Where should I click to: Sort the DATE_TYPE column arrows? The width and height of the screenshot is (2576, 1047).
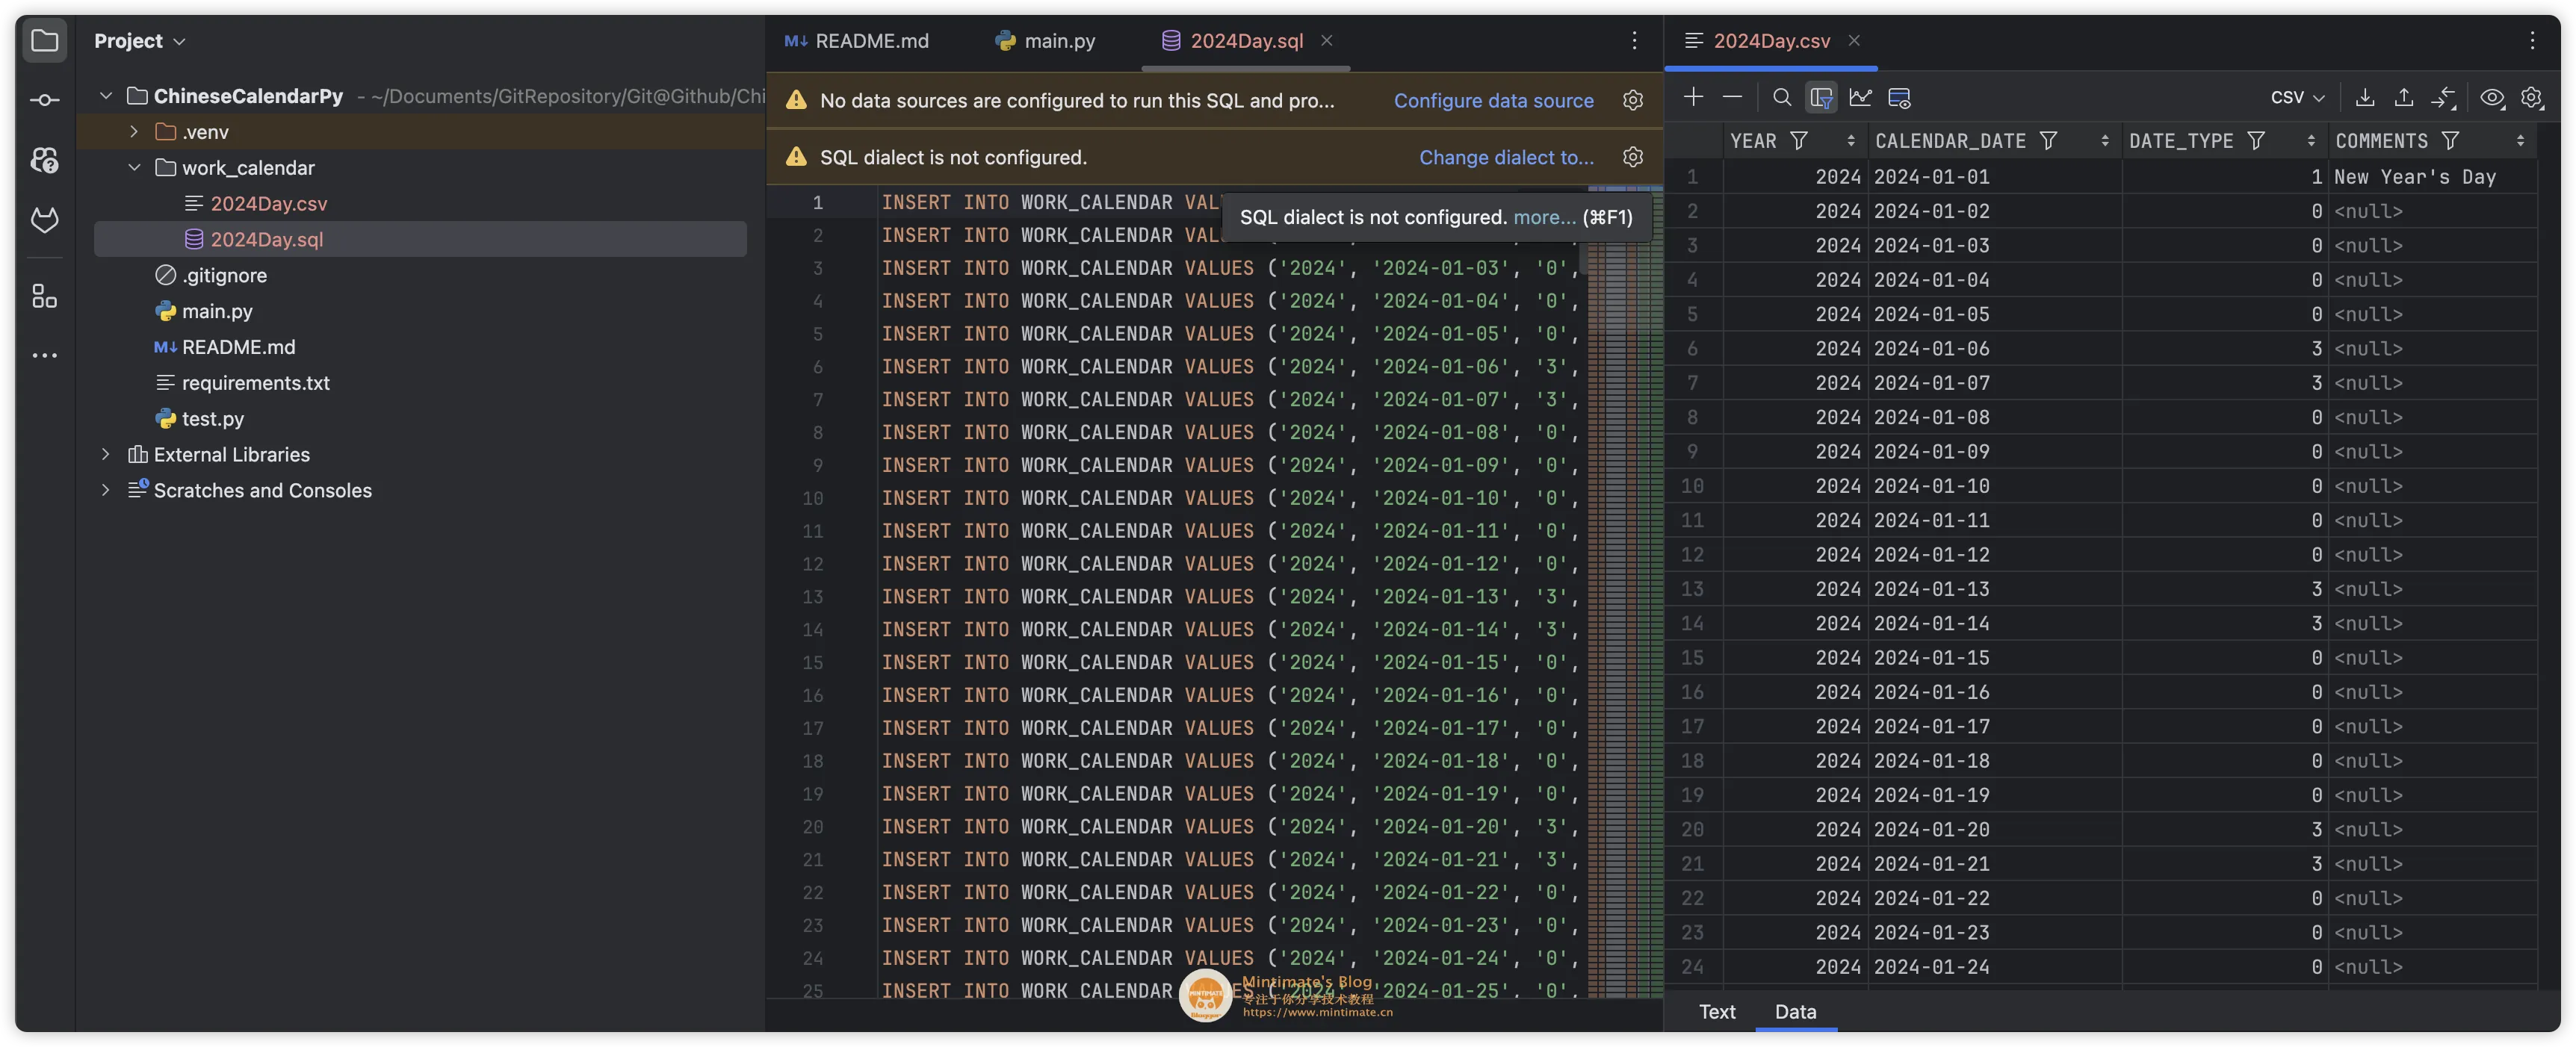2310,141
